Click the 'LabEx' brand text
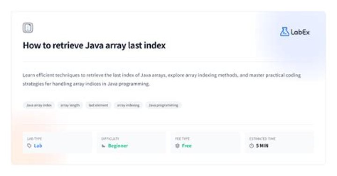 pyautogui.click(x=300, y=32)
